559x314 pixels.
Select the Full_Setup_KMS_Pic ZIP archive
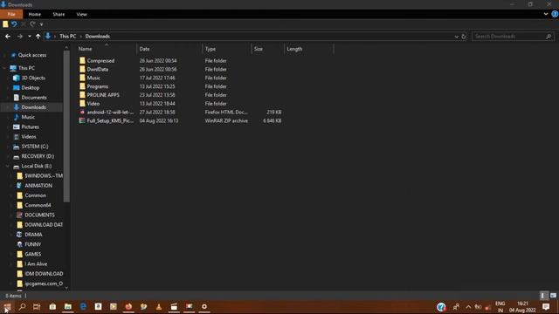(110, 120)
